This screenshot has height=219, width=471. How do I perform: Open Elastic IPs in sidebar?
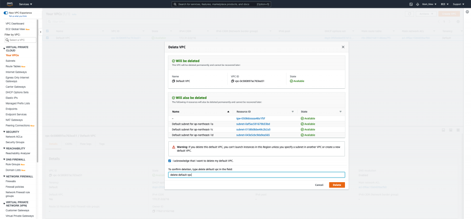point(11,98)
